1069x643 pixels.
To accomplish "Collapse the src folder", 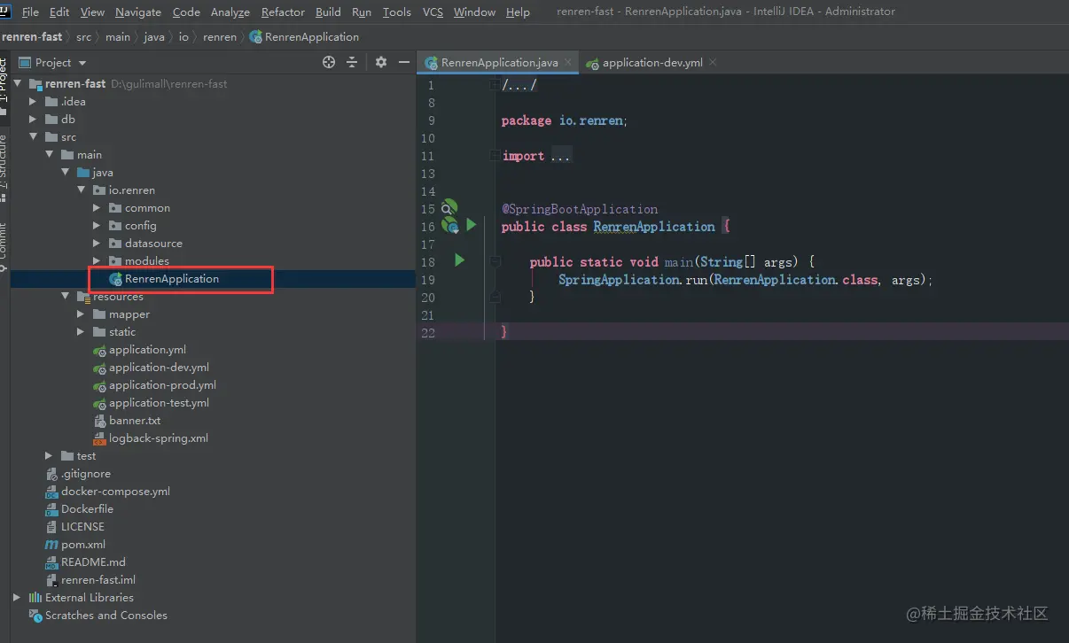I will [x=34, y=137].
